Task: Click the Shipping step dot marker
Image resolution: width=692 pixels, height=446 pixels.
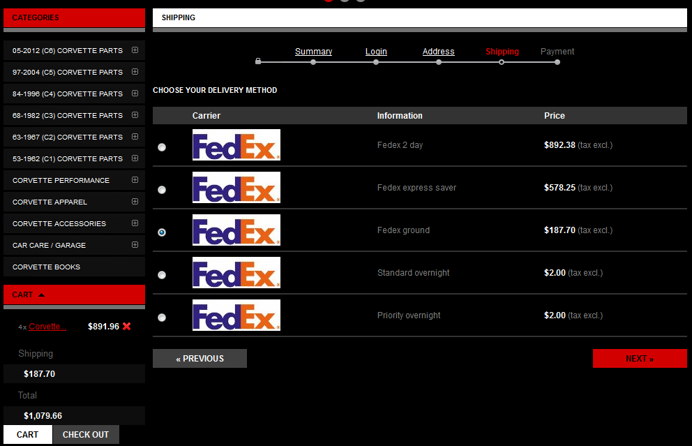Action: (502, 62)
